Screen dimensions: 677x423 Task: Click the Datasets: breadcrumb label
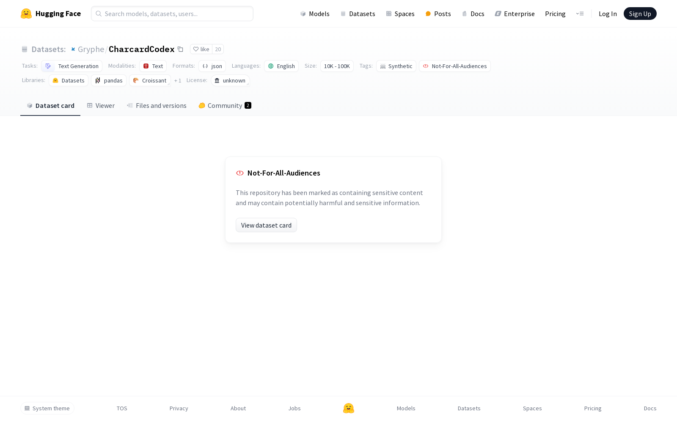point(49,49)
